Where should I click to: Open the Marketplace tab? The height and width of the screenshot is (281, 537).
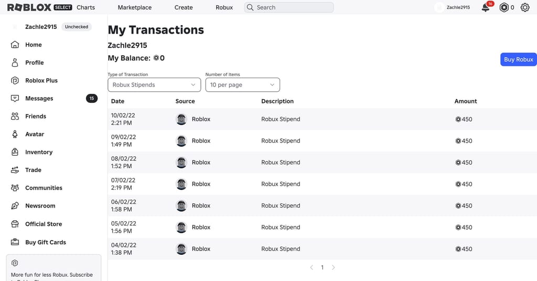point(135,7)
